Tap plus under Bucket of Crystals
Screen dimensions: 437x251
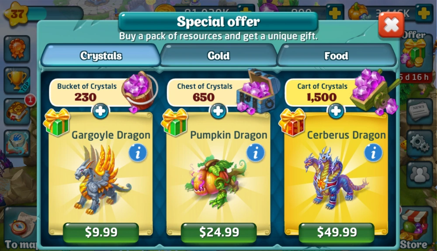pyautogui.click(x=101, y=111)
